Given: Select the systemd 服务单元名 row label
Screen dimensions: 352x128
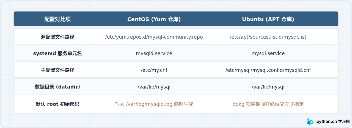Looking at the screenshot, I should pos(57,54).
